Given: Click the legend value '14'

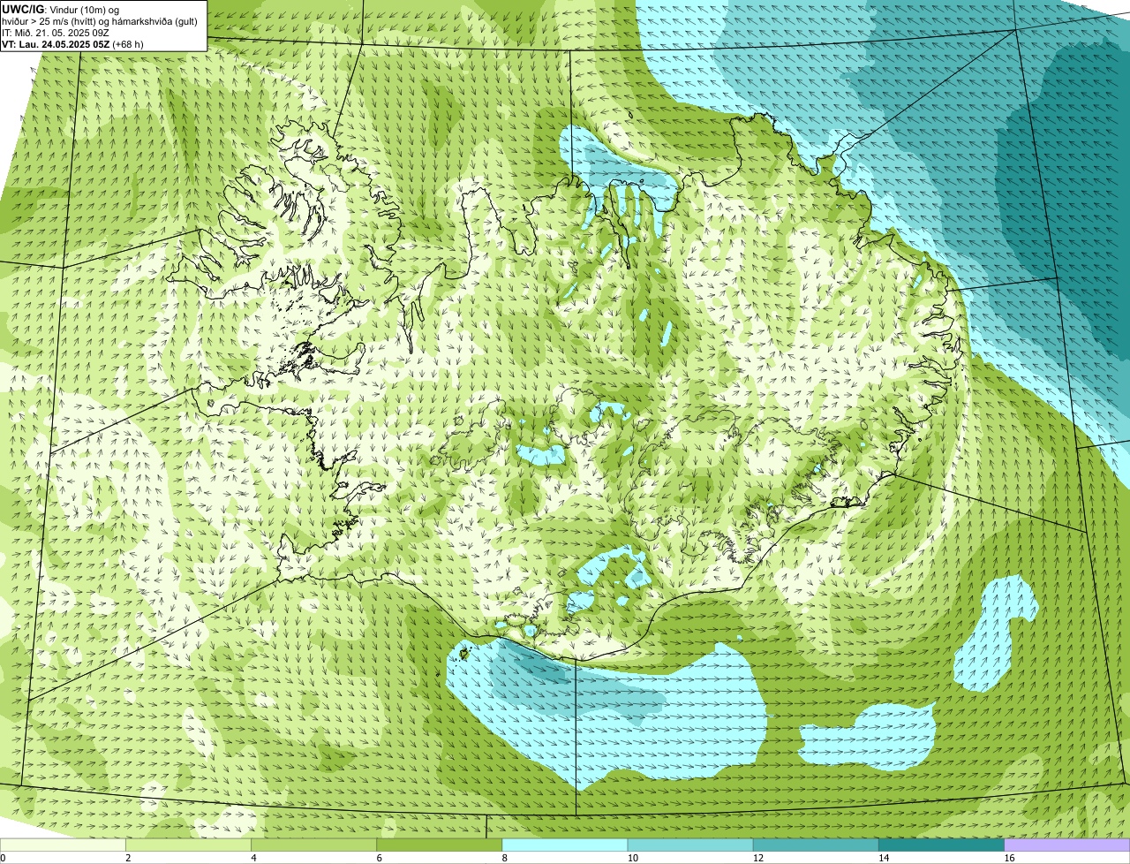Looking at the screenshot, I should 883,858.
